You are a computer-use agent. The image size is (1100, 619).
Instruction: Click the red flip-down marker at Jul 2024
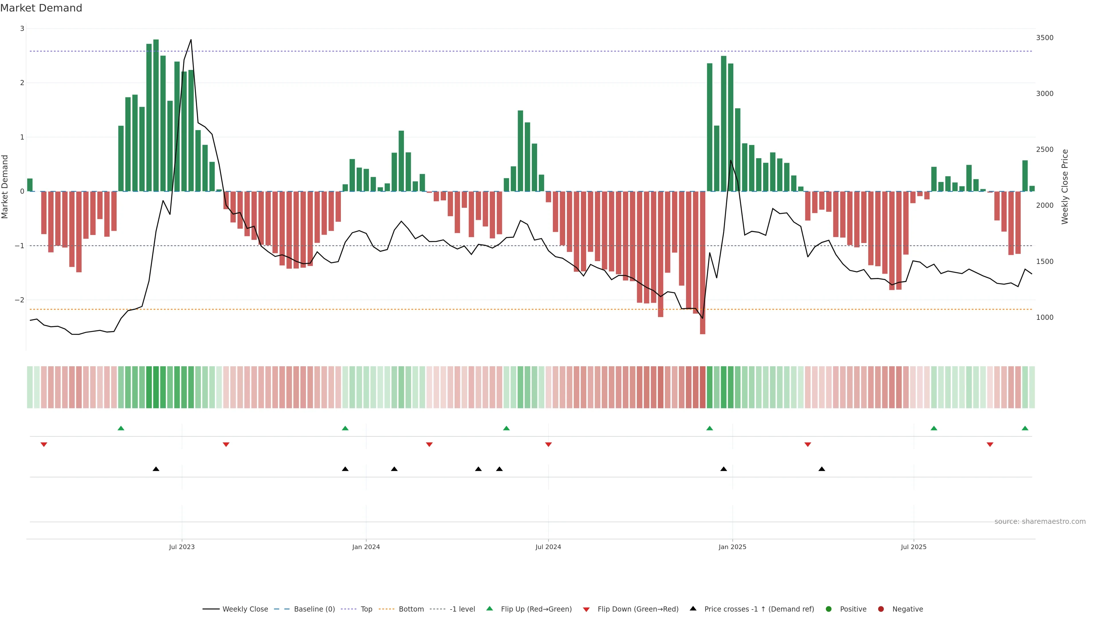[548, 445]
